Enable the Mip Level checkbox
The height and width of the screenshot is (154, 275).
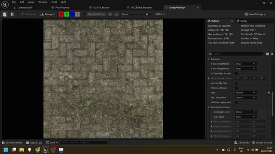click(84, 14)
